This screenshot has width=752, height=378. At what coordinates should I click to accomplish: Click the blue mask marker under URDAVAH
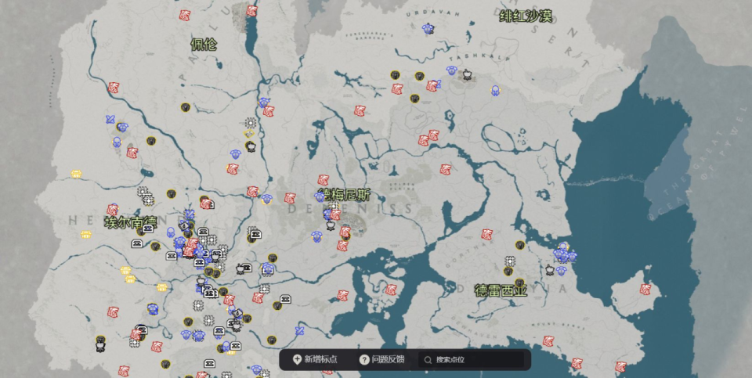pos(428,29)
